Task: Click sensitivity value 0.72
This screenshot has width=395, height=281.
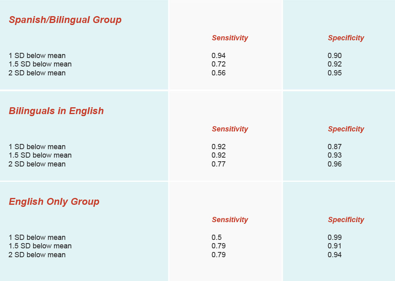Action: (x=218, y=64)
